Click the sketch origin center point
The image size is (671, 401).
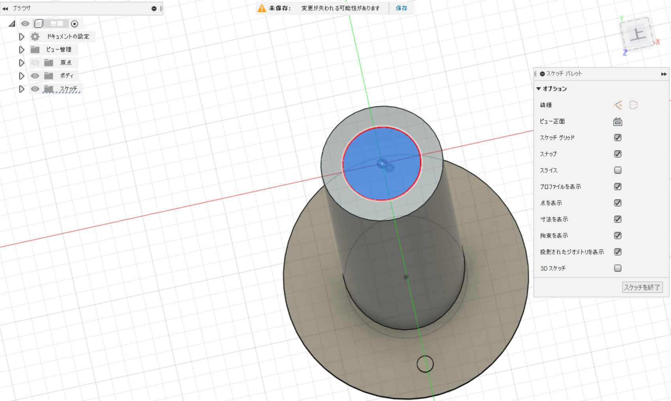382,163
